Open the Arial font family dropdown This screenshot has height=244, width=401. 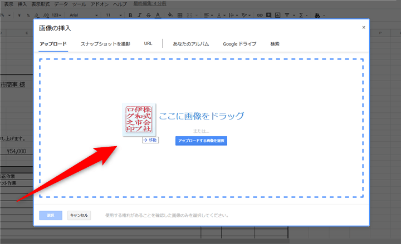click(x=84, y=16)
